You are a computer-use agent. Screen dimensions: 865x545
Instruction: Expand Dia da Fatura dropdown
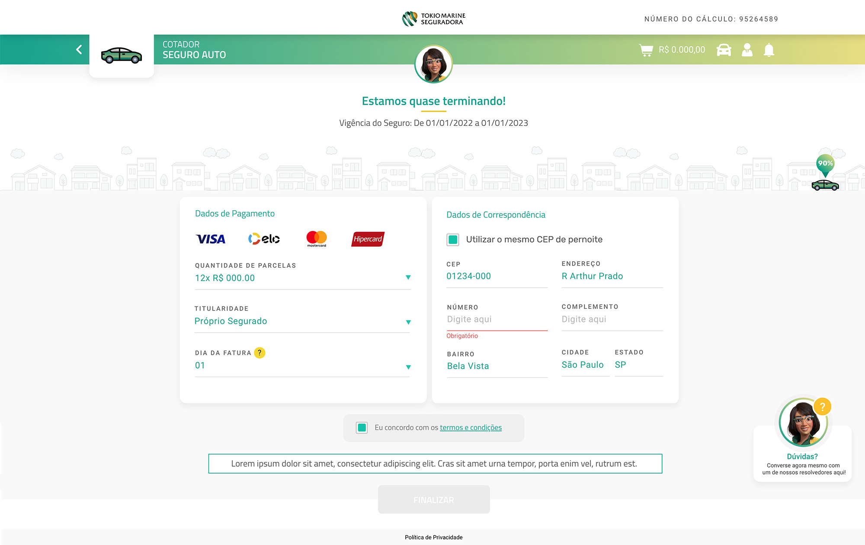tap(408, 367)
